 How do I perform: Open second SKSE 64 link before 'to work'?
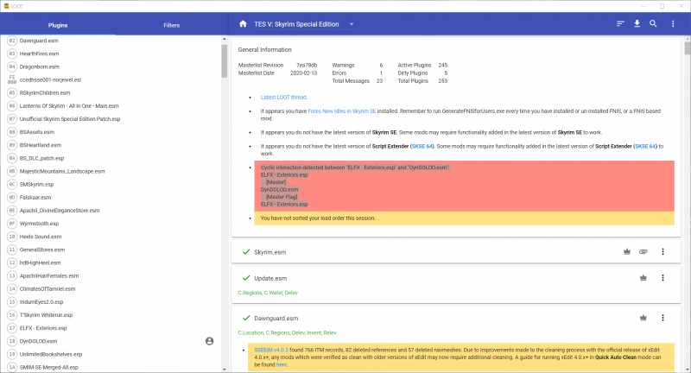click(x=645, y=146)
